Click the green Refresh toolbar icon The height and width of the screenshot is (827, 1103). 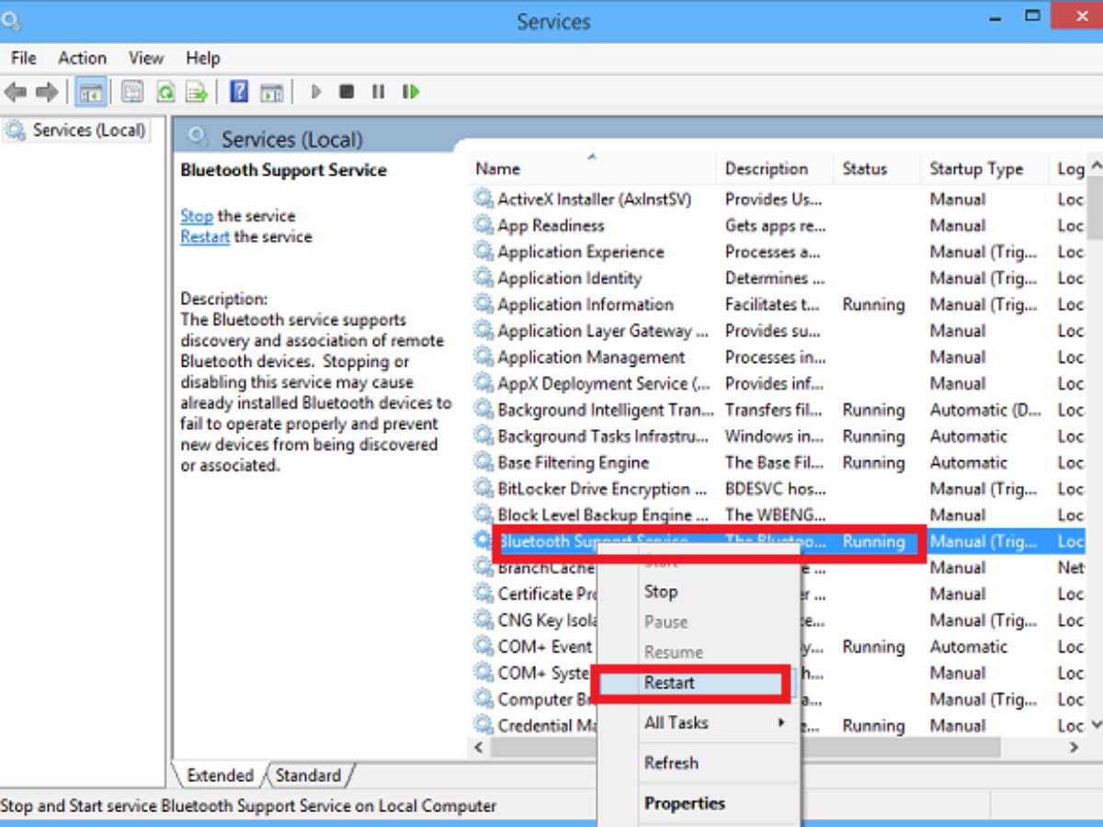coord(165,92)
